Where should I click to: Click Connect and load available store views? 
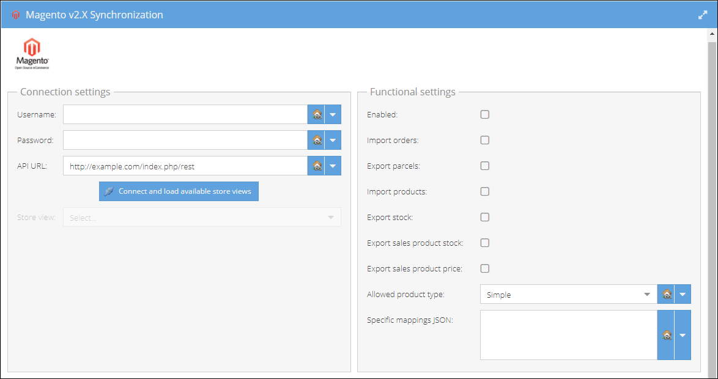click(x=179, y=191)
